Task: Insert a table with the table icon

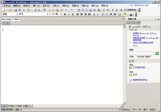Action: click(x=82, y=10)
